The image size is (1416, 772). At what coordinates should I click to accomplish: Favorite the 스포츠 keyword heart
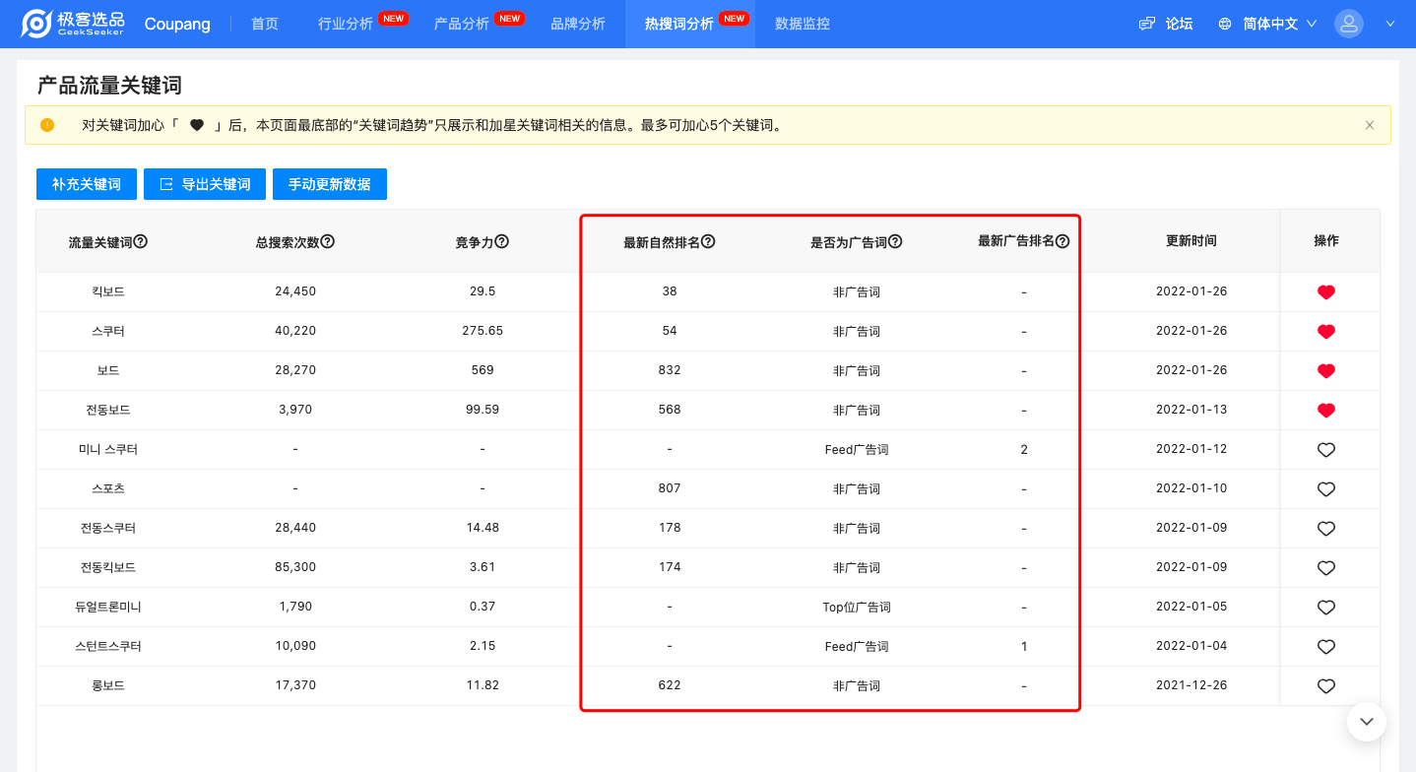(x=1326, y=489)
